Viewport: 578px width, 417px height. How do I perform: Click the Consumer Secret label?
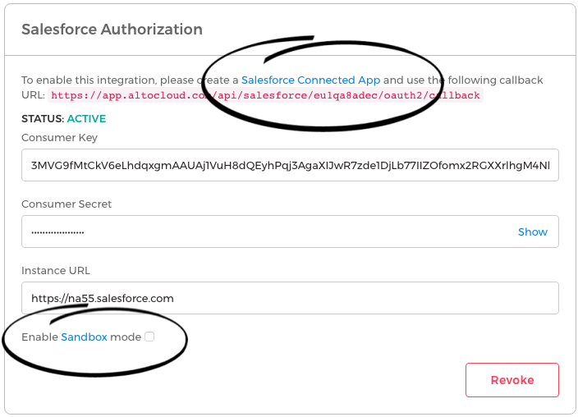coord(67,204)
